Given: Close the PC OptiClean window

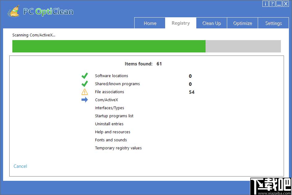Looking at the screenshot, I should (286, 4).
